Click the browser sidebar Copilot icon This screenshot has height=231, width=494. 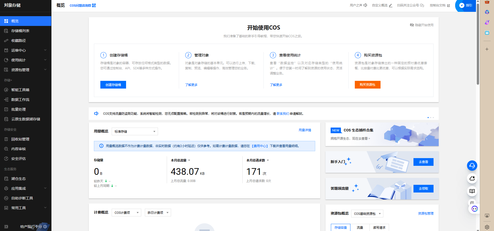tap(487, 12)
